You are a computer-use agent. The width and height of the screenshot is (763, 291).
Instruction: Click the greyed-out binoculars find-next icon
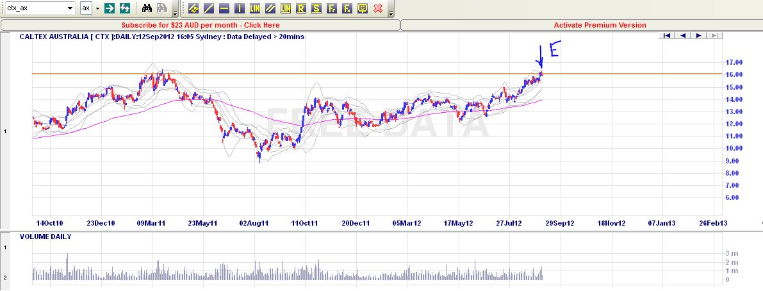[x=163, y=8]
